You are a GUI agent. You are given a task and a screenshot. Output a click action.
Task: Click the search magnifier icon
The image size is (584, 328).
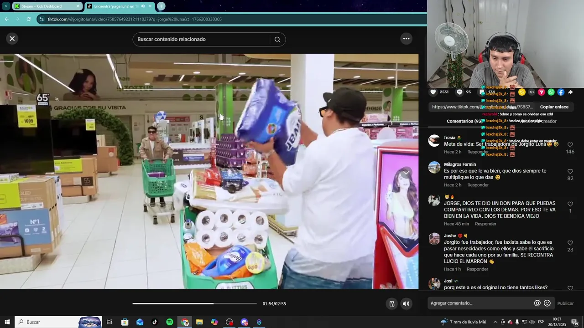pos(277,40)
